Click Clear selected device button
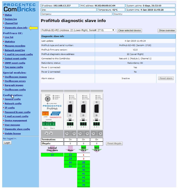Viewport: 178px width, 188px height. tap(129, 31)
